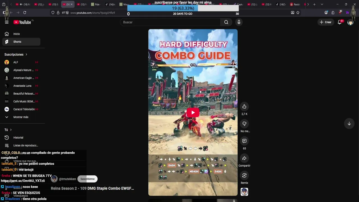Go back in browser history
Viewport: 359px width, 202px height.
11,13
